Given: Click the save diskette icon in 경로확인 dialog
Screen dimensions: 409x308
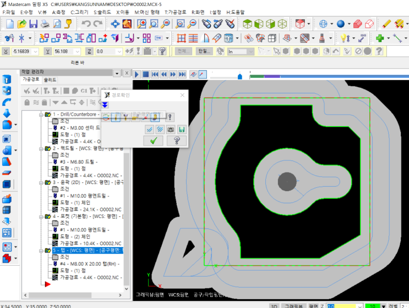Looking at the screenshot, I should point(182,129).
